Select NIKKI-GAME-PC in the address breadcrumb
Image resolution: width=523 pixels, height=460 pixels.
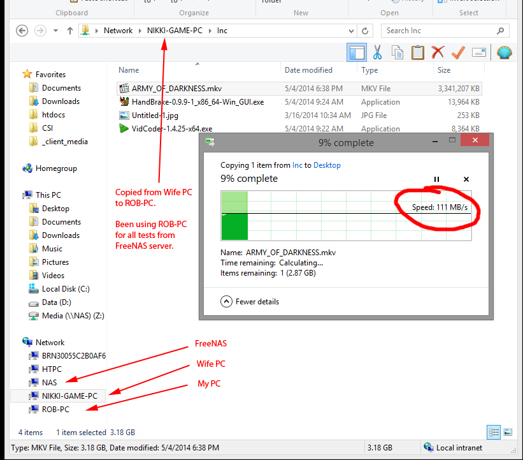coord(175,31)
